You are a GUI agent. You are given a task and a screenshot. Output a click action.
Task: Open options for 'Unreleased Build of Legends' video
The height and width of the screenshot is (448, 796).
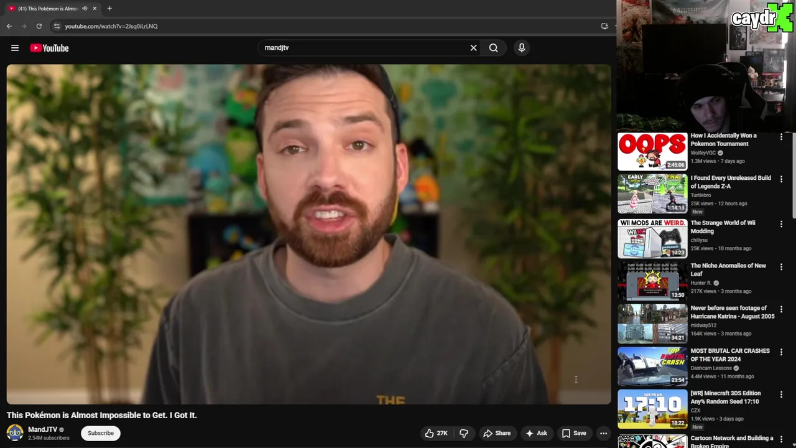click(781, 179)
